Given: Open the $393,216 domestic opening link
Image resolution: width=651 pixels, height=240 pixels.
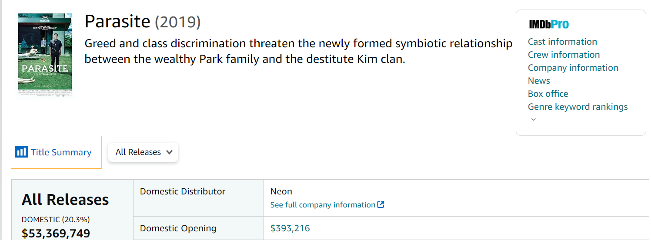Looking at the screenshot, I should coord(290,228).
